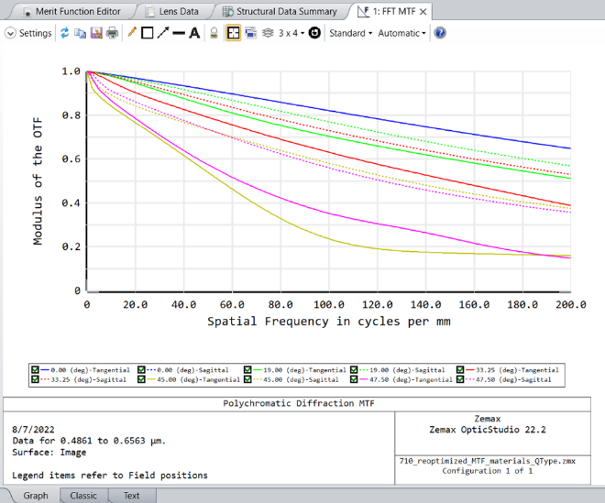Viewport: 605px width, 503px height.
Task: Click the save graph icon
Action: click(x=95, y=33)
